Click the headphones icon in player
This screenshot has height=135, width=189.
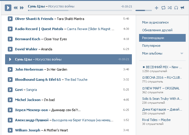point(176,8)
